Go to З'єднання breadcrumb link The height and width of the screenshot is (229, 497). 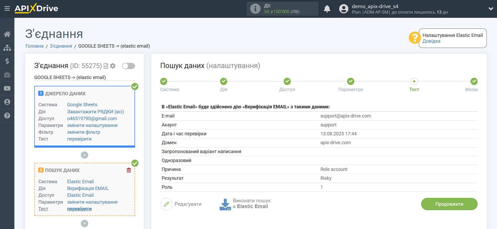pyautogui.click(x=61, y=46)
